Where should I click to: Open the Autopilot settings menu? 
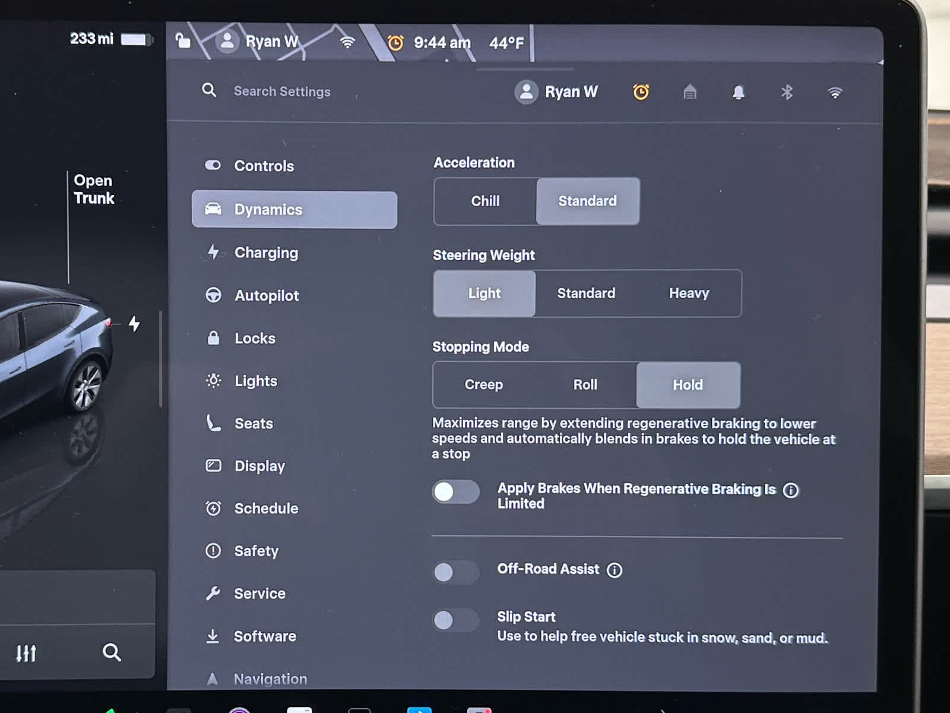tap(267, 295)
